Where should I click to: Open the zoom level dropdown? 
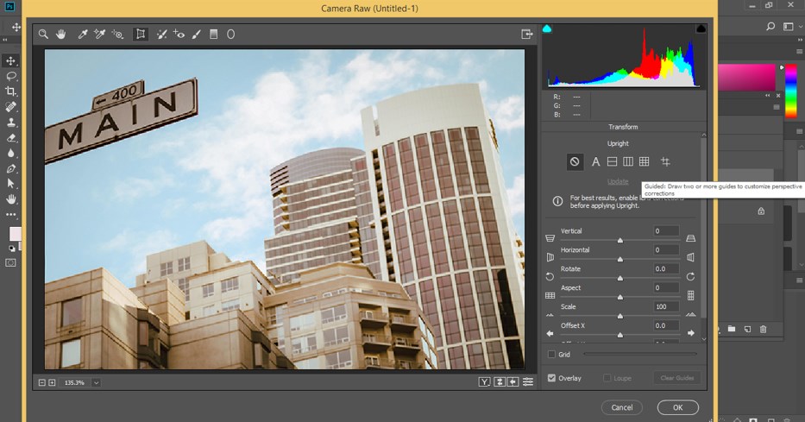click(96, 382)
